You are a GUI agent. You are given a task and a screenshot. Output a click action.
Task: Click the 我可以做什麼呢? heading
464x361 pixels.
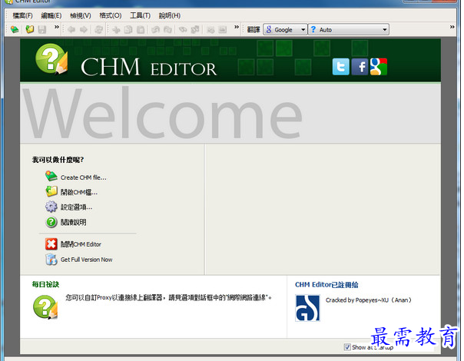58,160
